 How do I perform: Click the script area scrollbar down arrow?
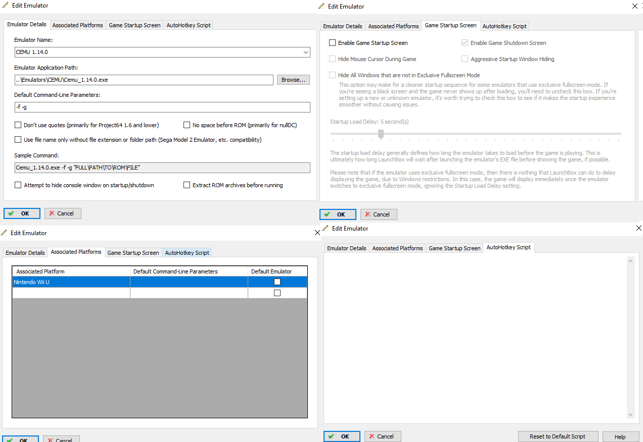[x=630, y=415]
